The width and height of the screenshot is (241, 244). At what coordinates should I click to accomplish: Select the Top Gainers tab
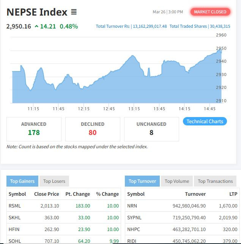coord(22,181)
